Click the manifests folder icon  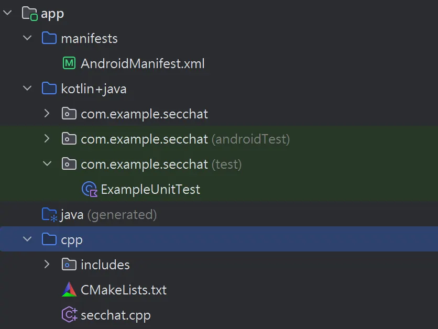pos(49,38)
